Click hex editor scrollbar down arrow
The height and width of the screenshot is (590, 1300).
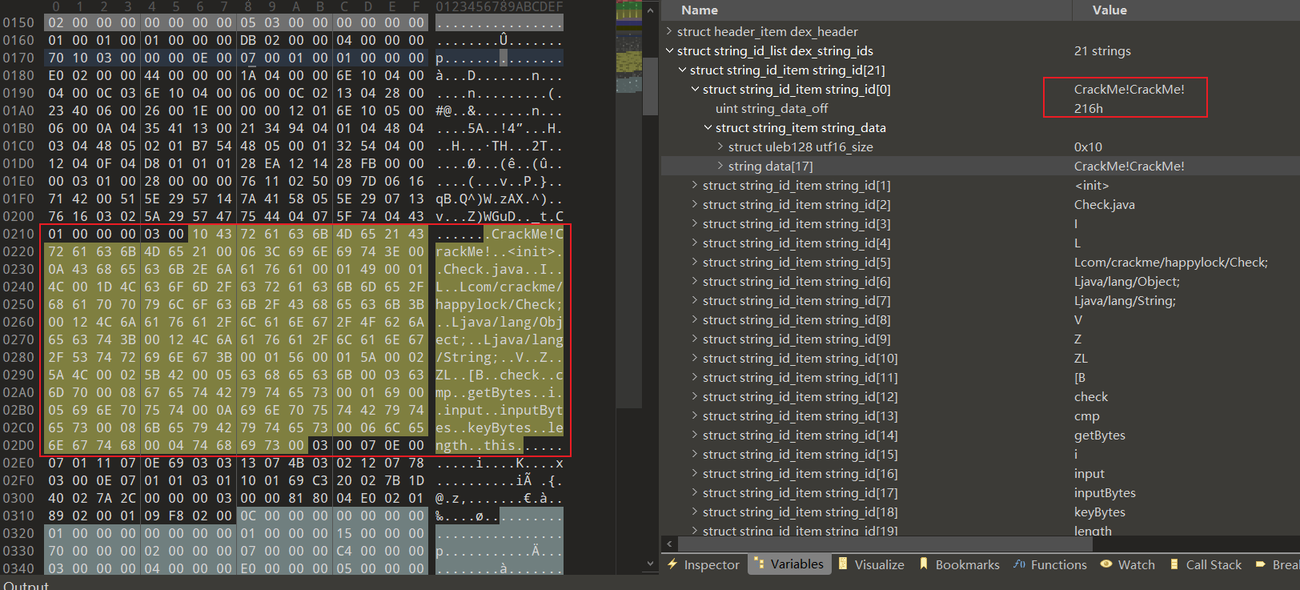click(651, 564)
